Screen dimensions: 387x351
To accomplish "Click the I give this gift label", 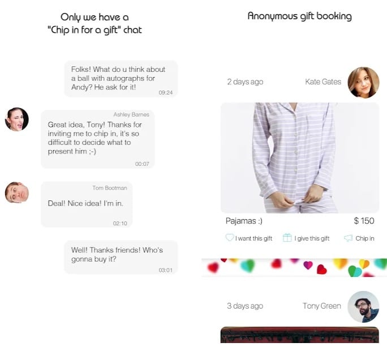I will (312, 238).
